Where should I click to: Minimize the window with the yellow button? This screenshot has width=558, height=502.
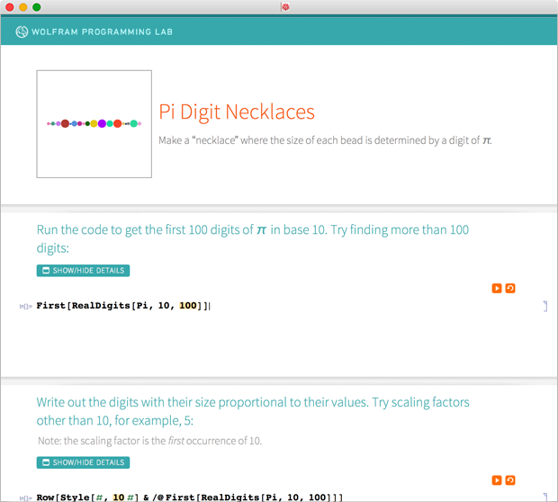click(x=23, y=7)
